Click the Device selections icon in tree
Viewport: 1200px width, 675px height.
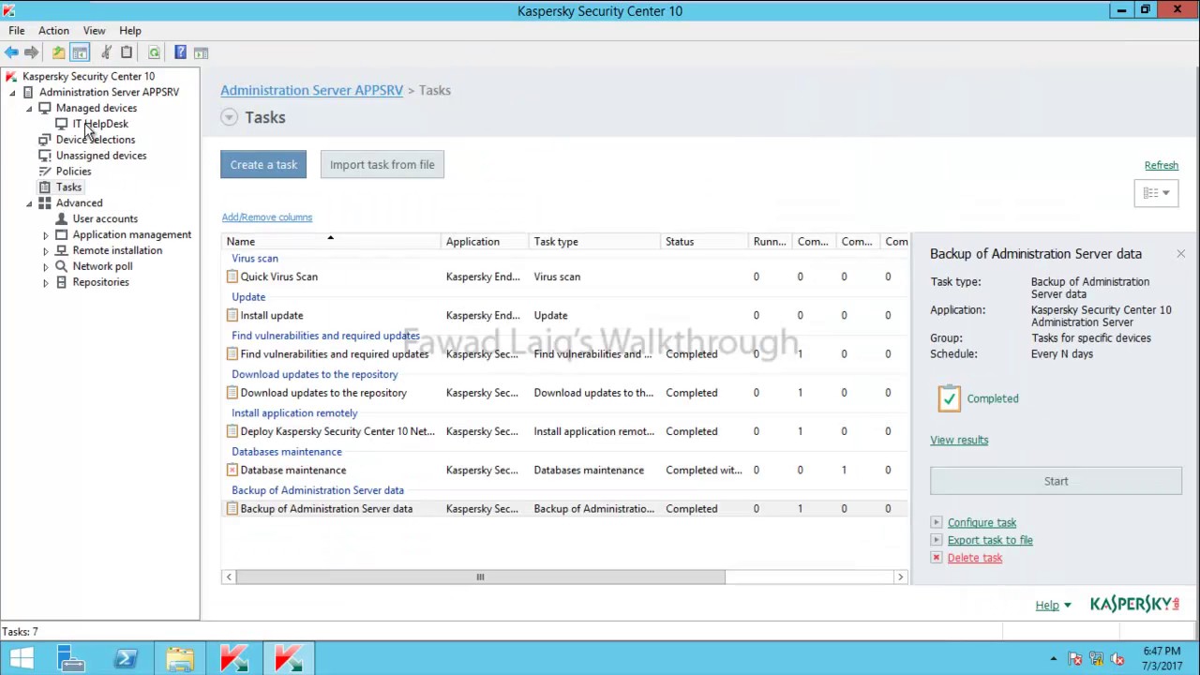44,140
